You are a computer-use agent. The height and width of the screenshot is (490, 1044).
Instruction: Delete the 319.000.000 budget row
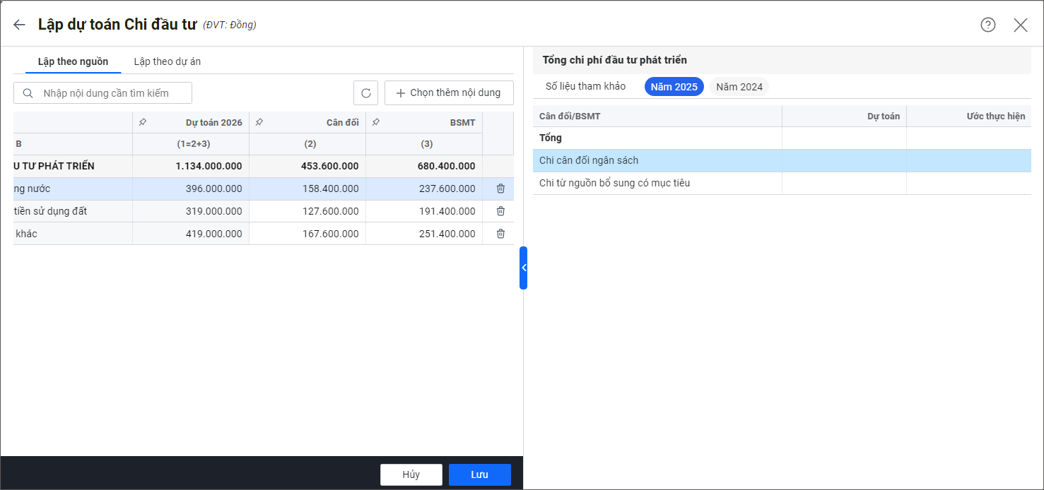pyautogui.click(x=500, y=211)
